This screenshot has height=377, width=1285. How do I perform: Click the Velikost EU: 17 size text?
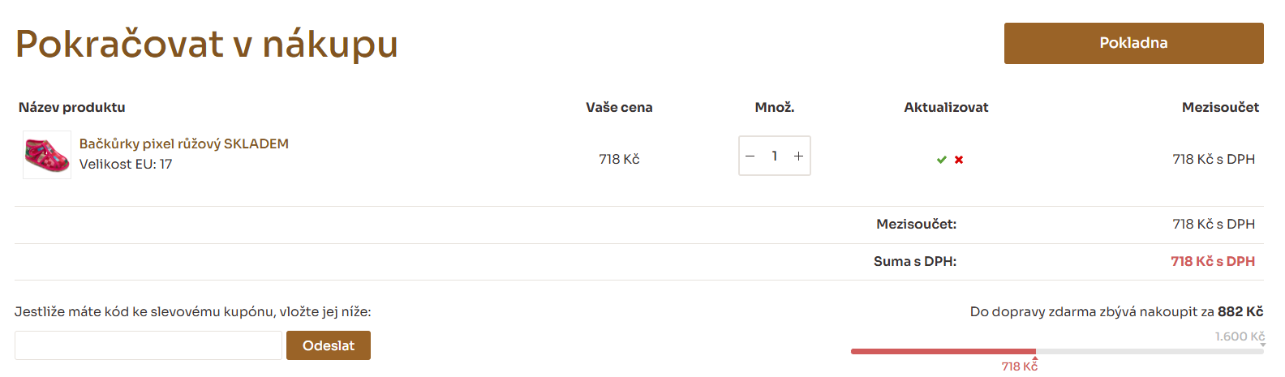(x=126, y=164)
